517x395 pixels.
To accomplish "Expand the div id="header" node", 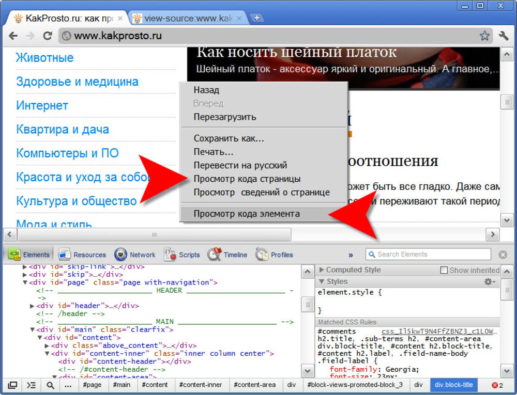I will tap(33, 306).
